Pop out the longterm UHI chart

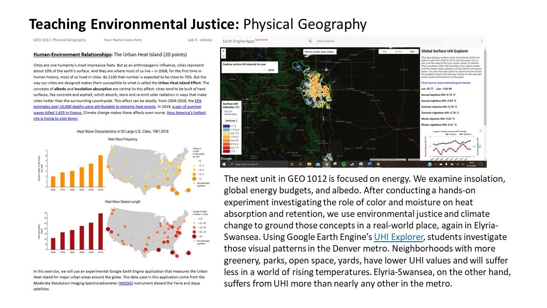(x=481, y=131)
